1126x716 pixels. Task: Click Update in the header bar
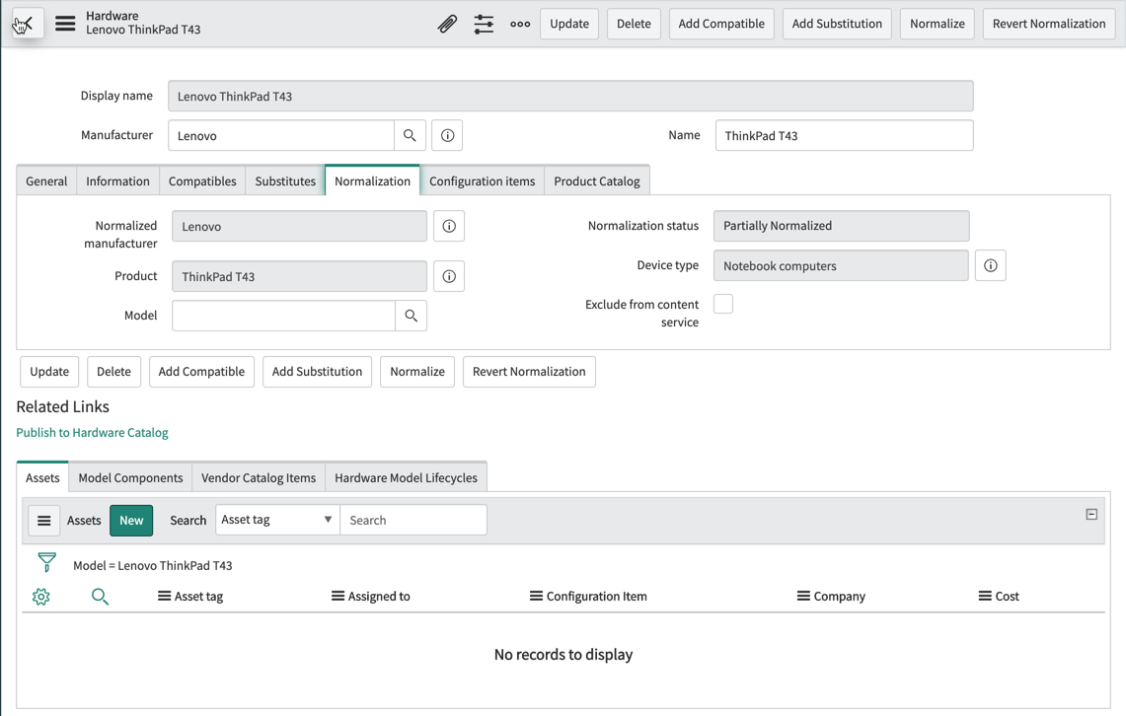pos(569,24)
